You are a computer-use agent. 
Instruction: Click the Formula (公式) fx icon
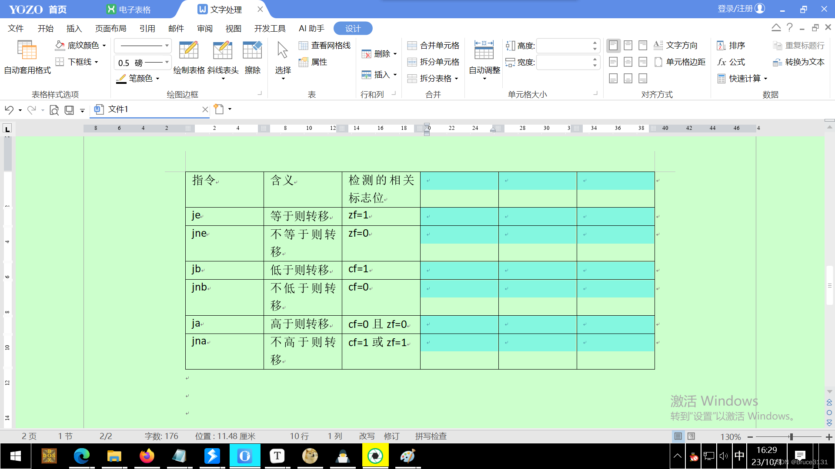722,62
